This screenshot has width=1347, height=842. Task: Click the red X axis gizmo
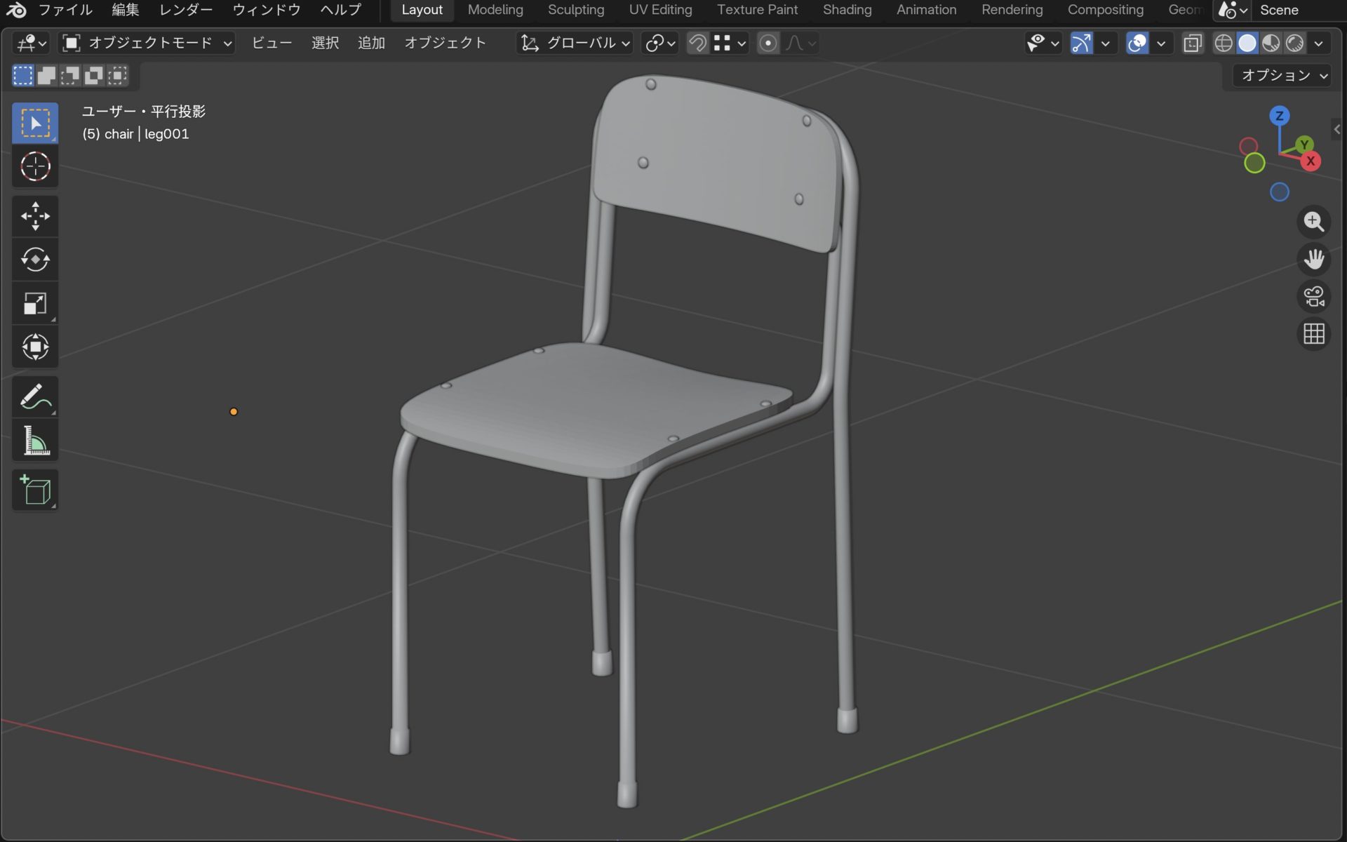1310,161
